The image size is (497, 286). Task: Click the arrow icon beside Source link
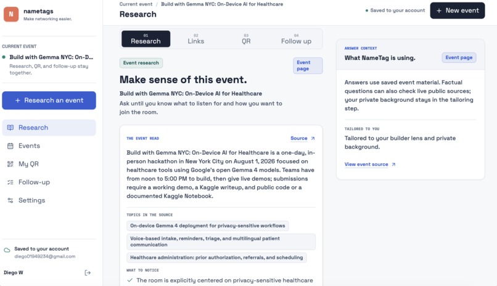click(x=313, y=139)
